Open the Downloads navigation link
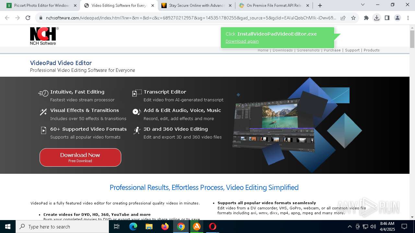Image resolution: width=415 pixels, height=233 pixels. pyautogui.click(x=282, y=50)
